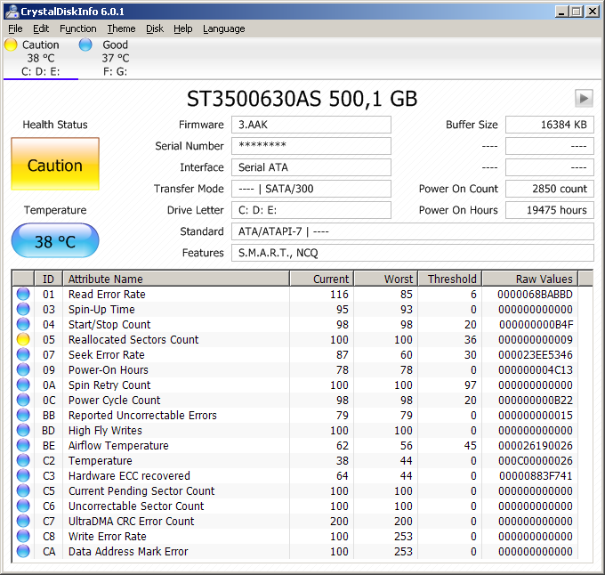This screenshot has height=575, width=605.
Task: Open the Language menu
Action: point(224,29)
